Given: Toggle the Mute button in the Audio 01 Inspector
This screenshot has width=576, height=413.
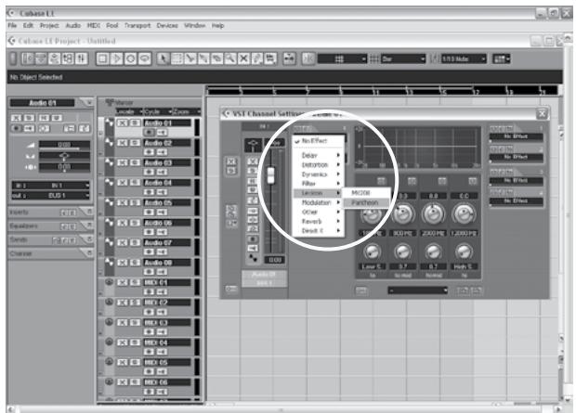Looking at the screenshot, I should pyautogui.click(x=16, y=118).
